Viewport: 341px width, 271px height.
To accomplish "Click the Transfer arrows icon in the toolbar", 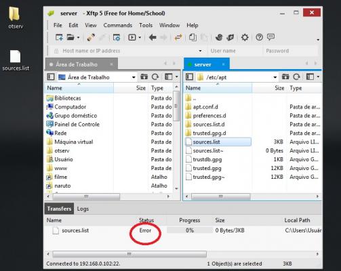I will 178,37.
